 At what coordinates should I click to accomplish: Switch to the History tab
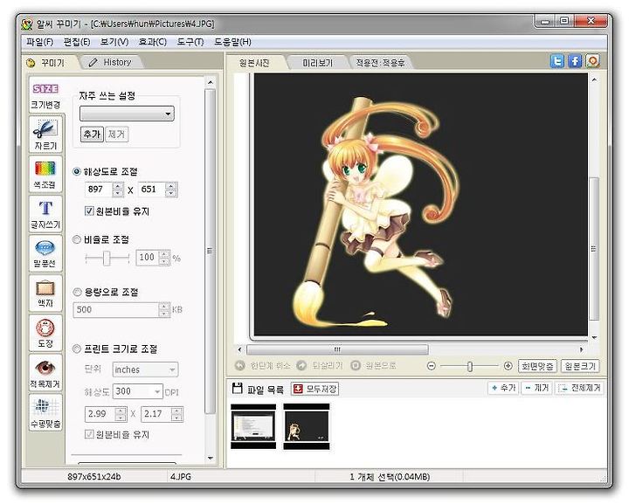(x=110, y=63)
